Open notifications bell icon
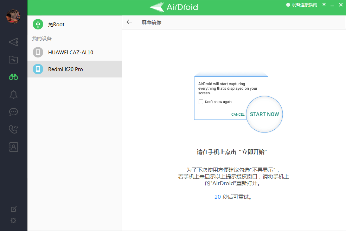Screen dimensions: 346x231 13,94
